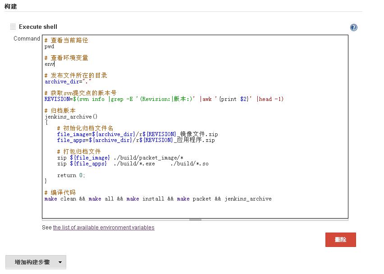Click the resize grip below the Command box
The height and width of the screenshot is (274, 384).
click(x=195, y=220)
